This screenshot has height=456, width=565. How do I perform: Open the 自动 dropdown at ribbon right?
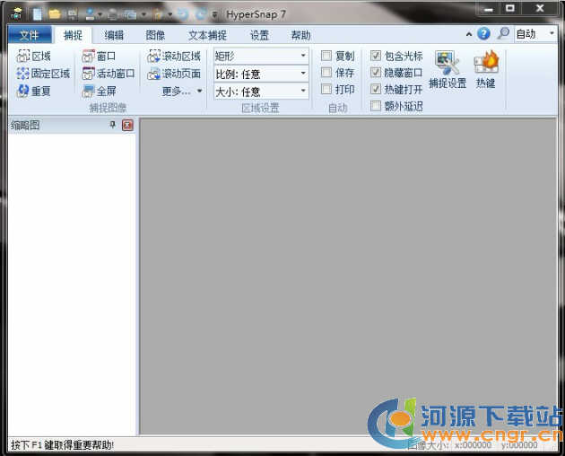(x=552, y=33)
